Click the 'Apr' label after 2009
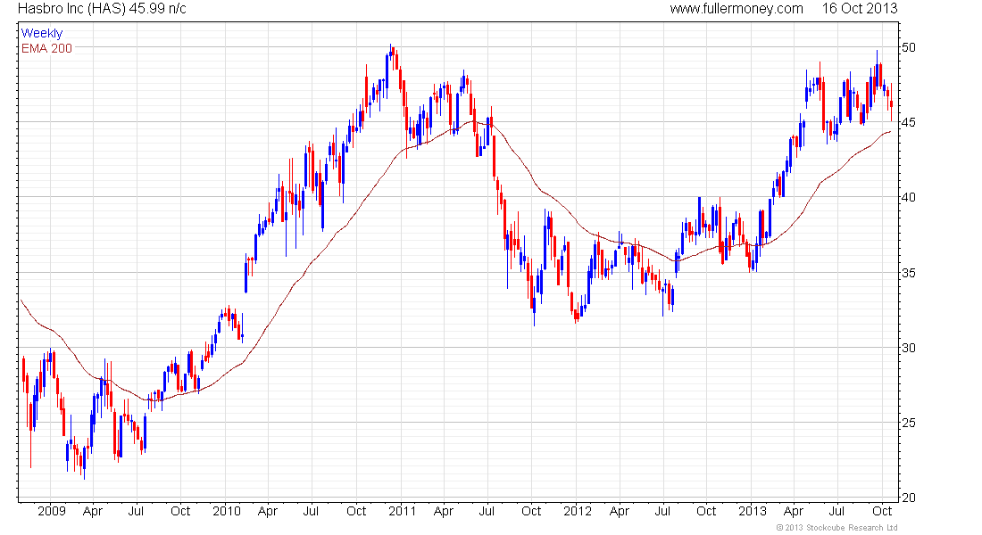Image resolution: width=982 pixels, height=535 pixels. pos(93,511)
